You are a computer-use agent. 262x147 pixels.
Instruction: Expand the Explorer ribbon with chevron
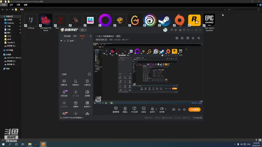(x=257, y=5)
